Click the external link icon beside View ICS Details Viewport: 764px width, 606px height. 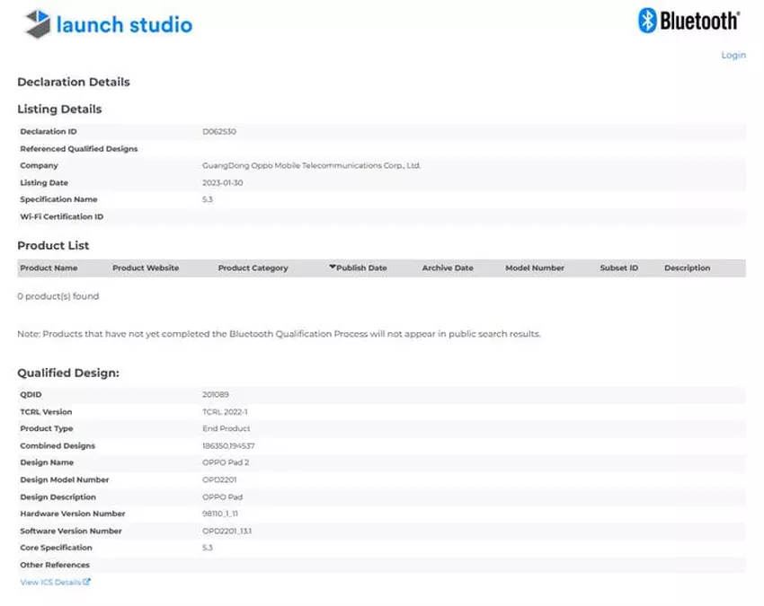coord(87,583)
